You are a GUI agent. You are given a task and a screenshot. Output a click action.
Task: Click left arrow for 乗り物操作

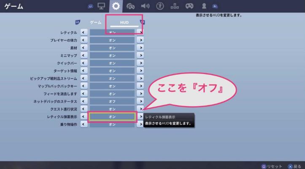tap(84, 124)
